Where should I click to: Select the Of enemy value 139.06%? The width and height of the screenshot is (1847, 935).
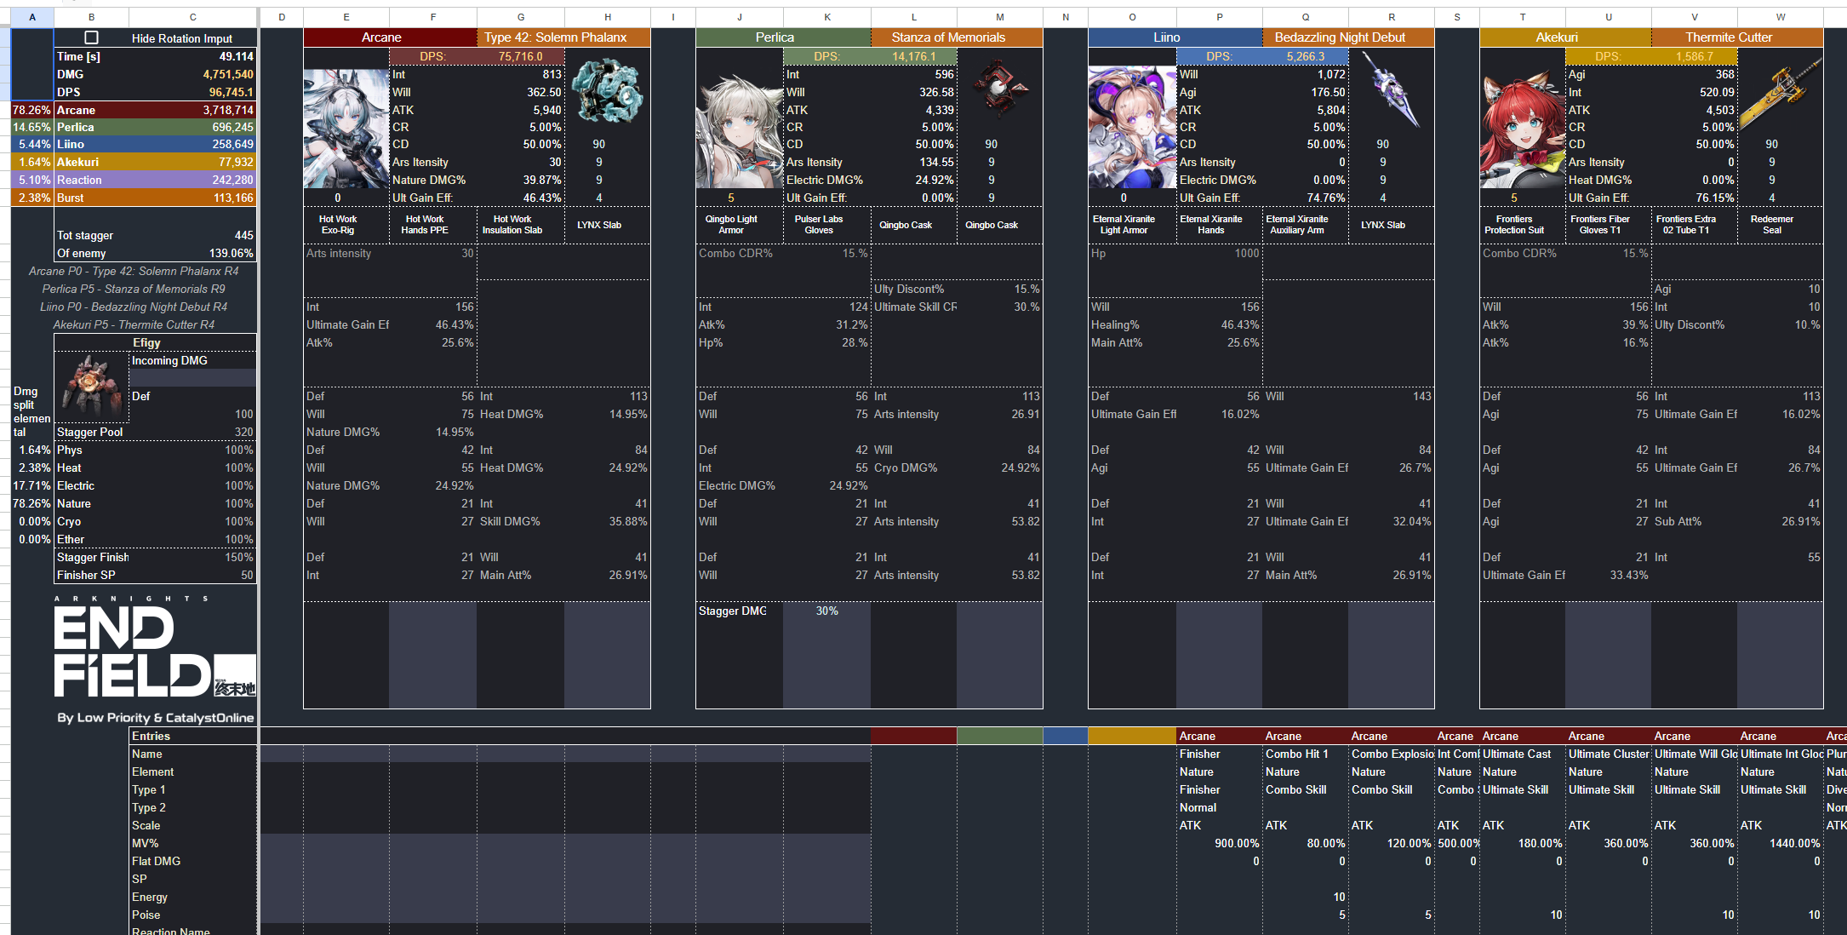[231, 253]
